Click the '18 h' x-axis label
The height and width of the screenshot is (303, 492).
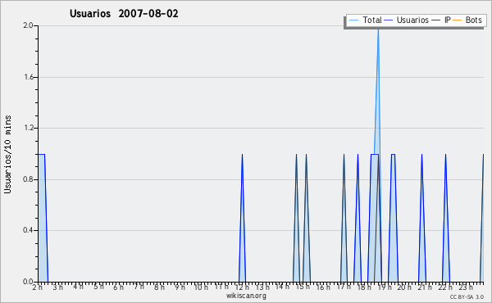point(364,287)
